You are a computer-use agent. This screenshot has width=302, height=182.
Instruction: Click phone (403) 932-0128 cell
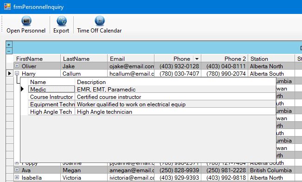click(x=178, y=66)
